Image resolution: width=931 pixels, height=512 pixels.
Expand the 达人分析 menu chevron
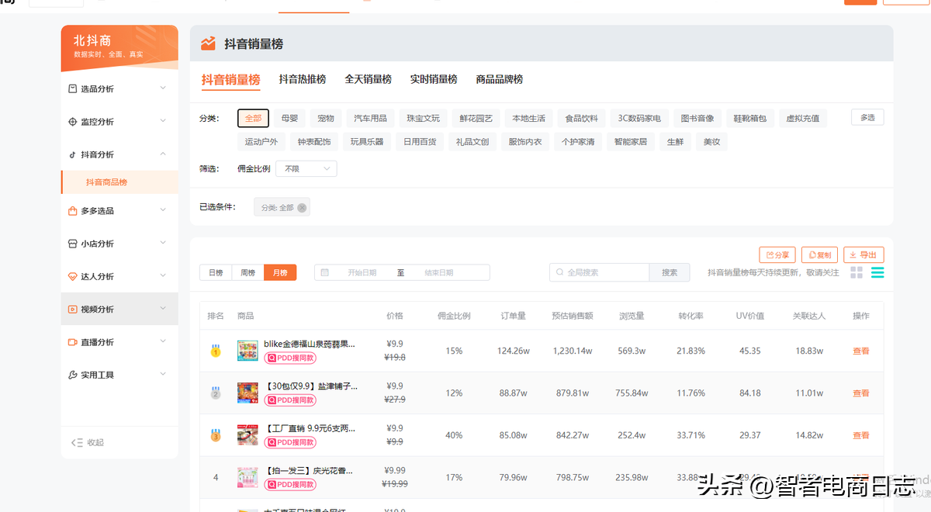click(x=163, y=275)
